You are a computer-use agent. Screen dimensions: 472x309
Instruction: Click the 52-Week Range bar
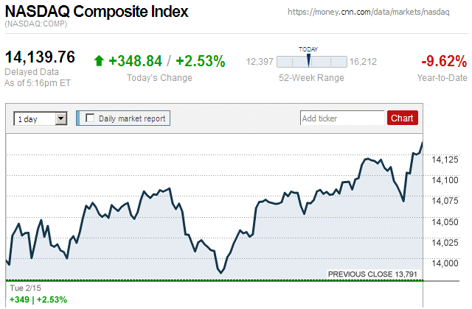pyautogui.click(x=308, y=62)
